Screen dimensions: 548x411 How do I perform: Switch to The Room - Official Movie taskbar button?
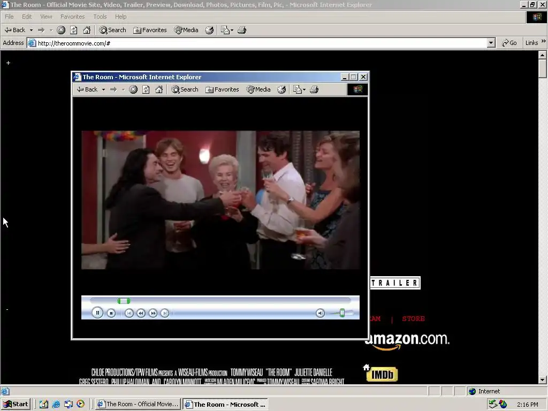click(138, 404)
